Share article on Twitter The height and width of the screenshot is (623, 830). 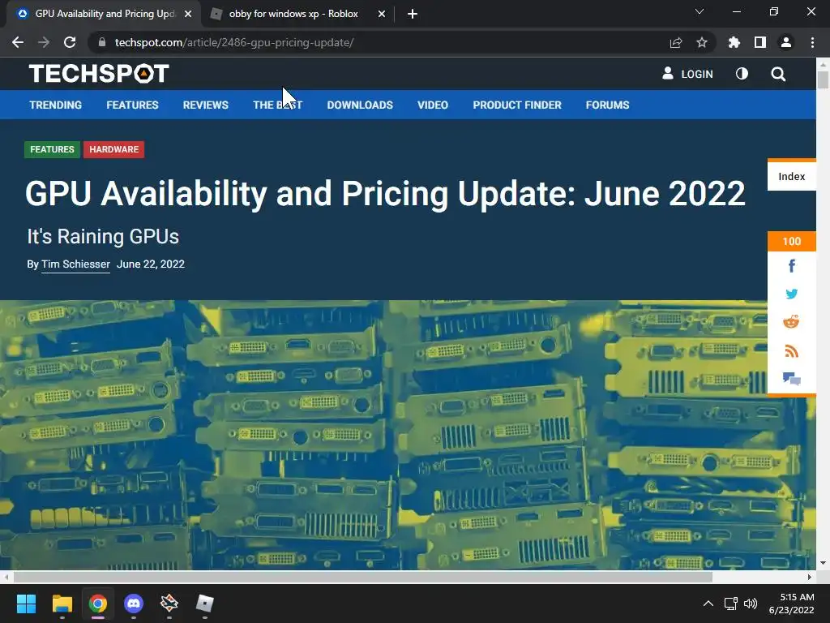tap(792, 294)
